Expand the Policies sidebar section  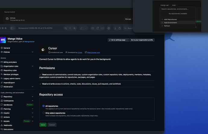click(x=33, y=52)
